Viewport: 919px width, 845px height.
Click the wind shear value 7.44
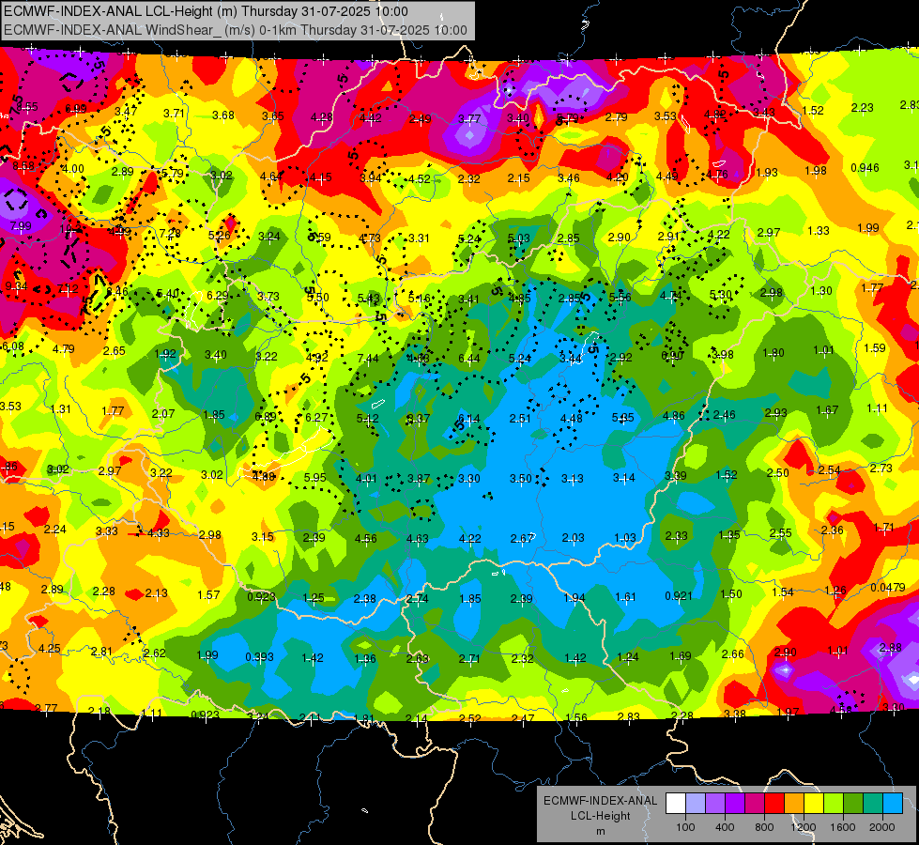[x=367, y=359]
